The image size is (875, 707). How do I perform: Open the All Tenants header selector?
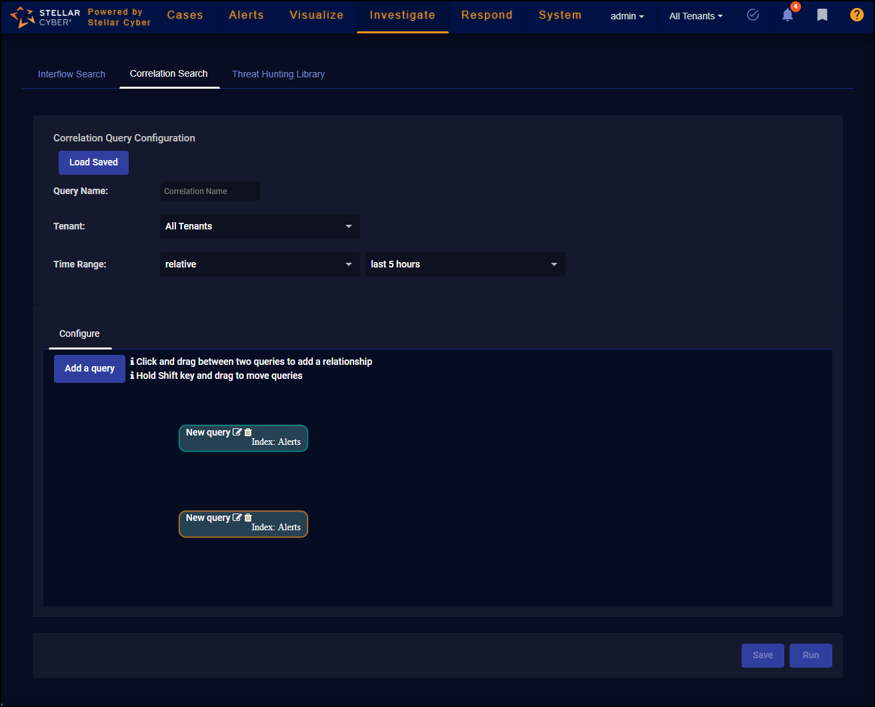point(696,16)
